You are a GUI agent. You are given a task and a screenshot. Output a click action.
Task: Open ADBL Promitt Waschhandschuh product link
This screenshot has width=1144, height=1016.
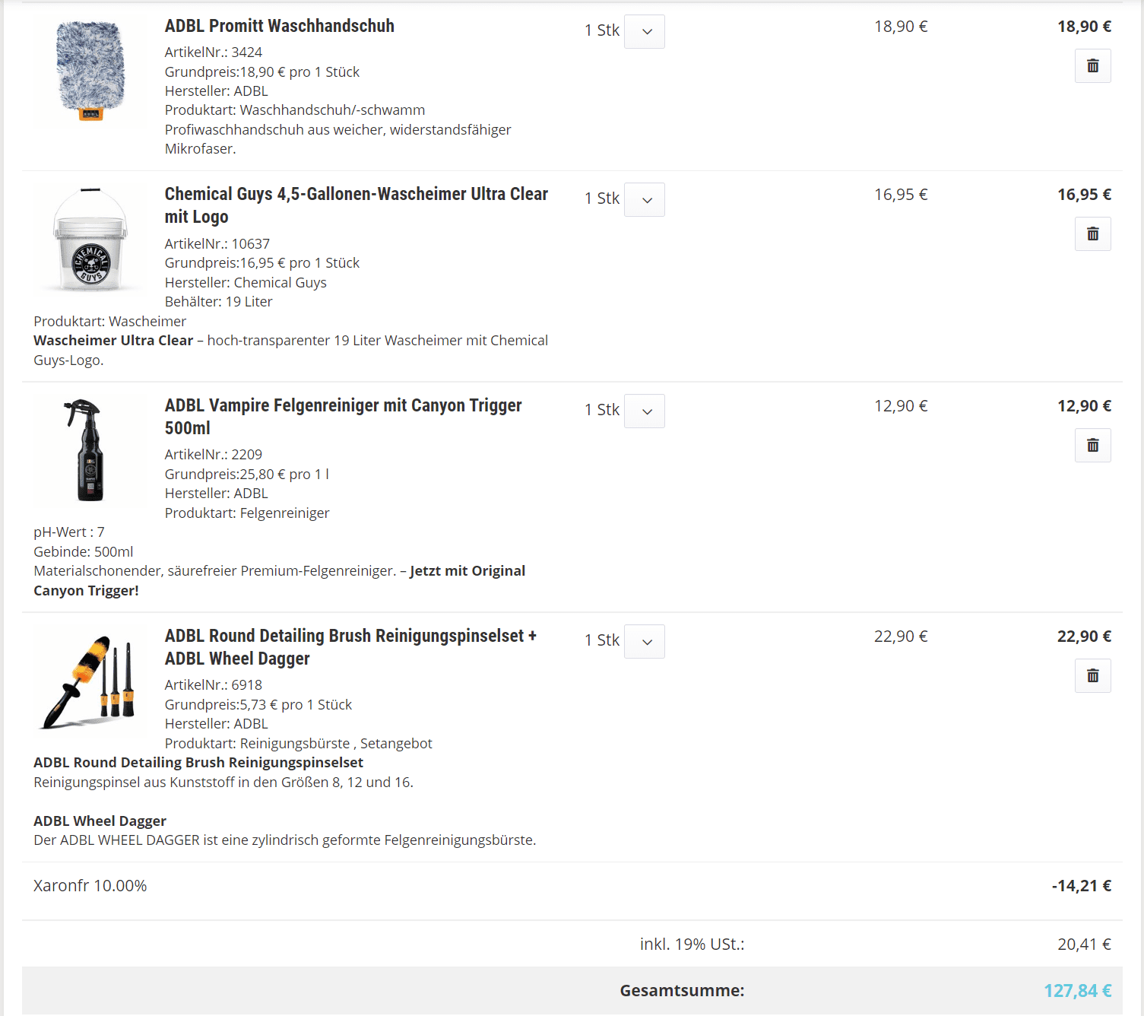(279, 26)
